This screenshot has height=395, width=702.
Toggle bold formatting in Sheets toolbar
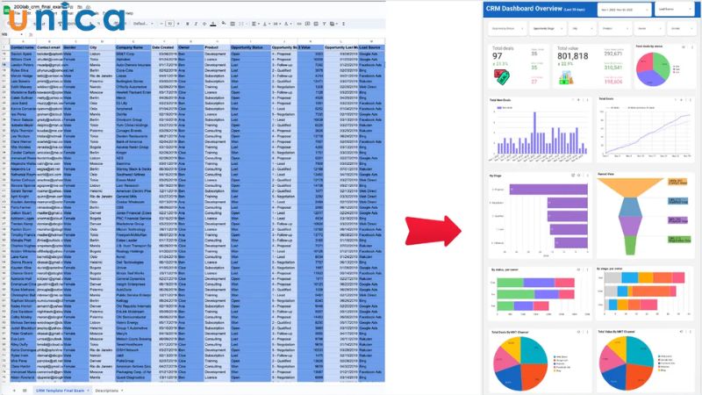tap(187, 24)
